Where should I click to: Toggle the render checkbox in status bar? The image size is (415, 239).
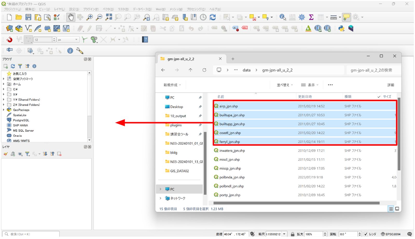point(365,234)
